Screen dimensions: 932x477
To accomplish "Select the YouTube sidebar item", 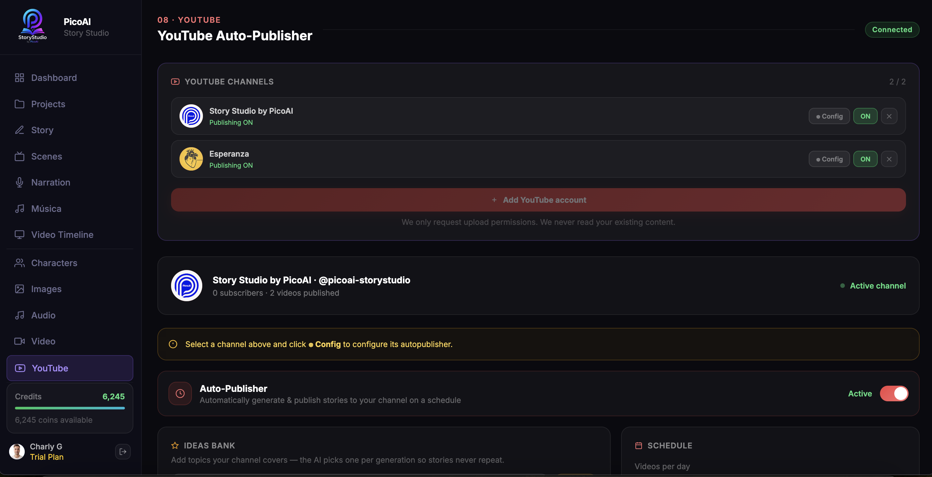I will [70, 368].
